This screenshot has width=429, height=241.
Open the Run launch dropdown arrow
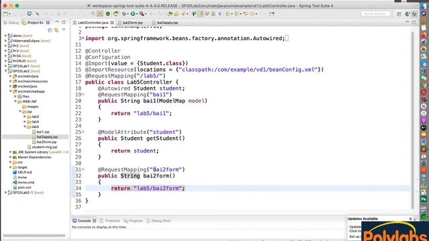tap(137, 14)
